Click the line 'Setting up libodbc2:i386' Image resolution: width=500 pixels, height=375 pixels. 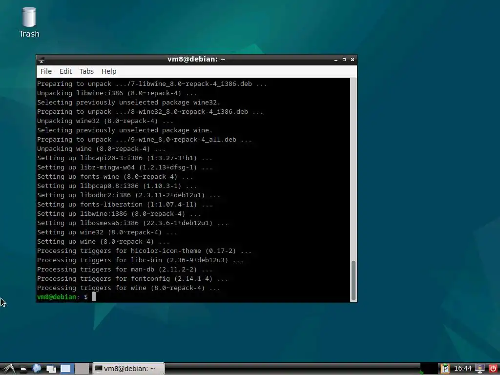coord(128,195)
